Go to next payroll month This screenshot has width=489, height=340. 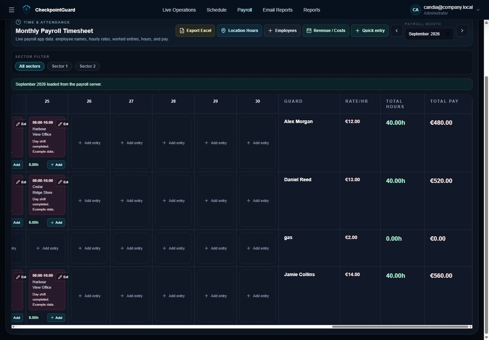[462, 31]
